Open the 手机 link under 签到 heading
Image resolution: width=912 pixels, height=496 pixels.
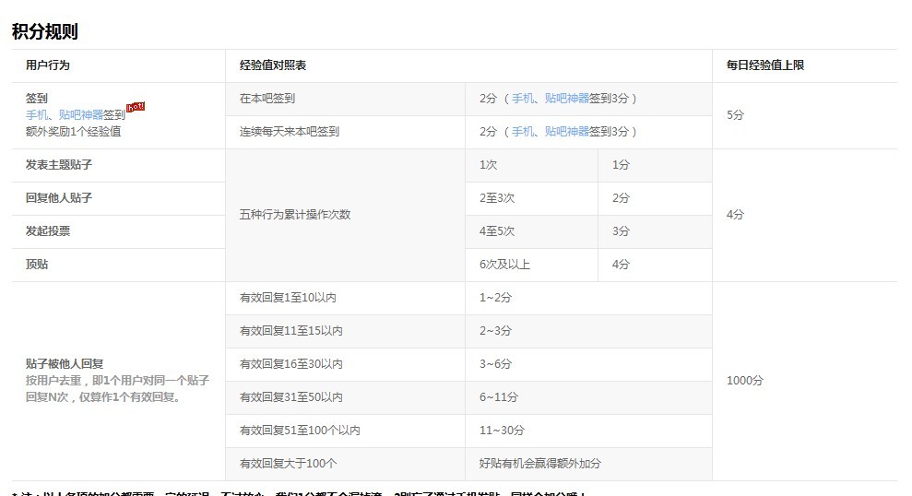pos(36,115)
